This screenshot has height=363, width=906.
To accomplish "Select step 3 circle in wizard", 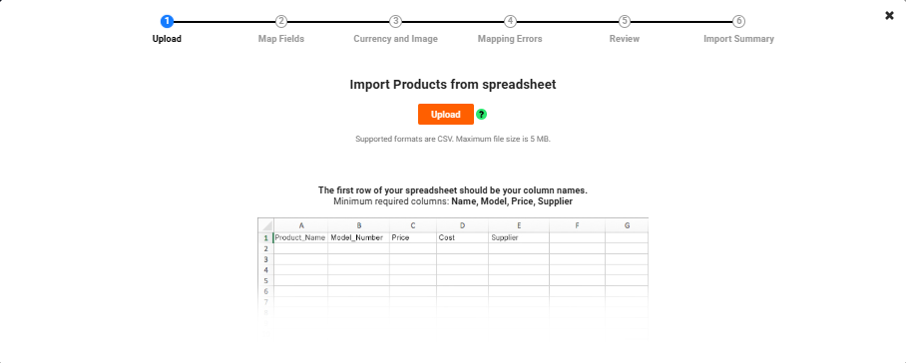I will click(x=395, y=21).
